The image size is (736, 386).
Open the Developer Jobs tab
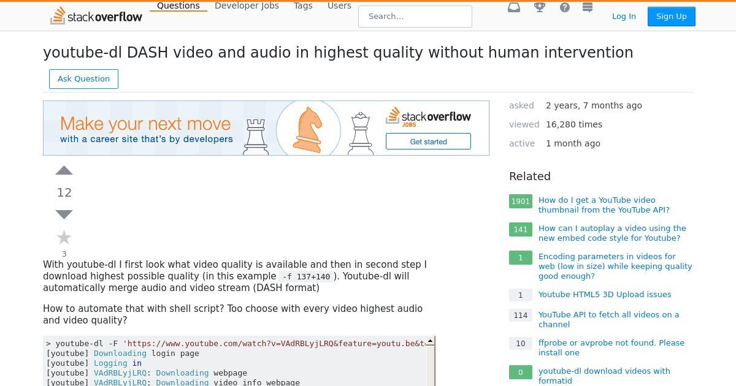coord(247,6)
